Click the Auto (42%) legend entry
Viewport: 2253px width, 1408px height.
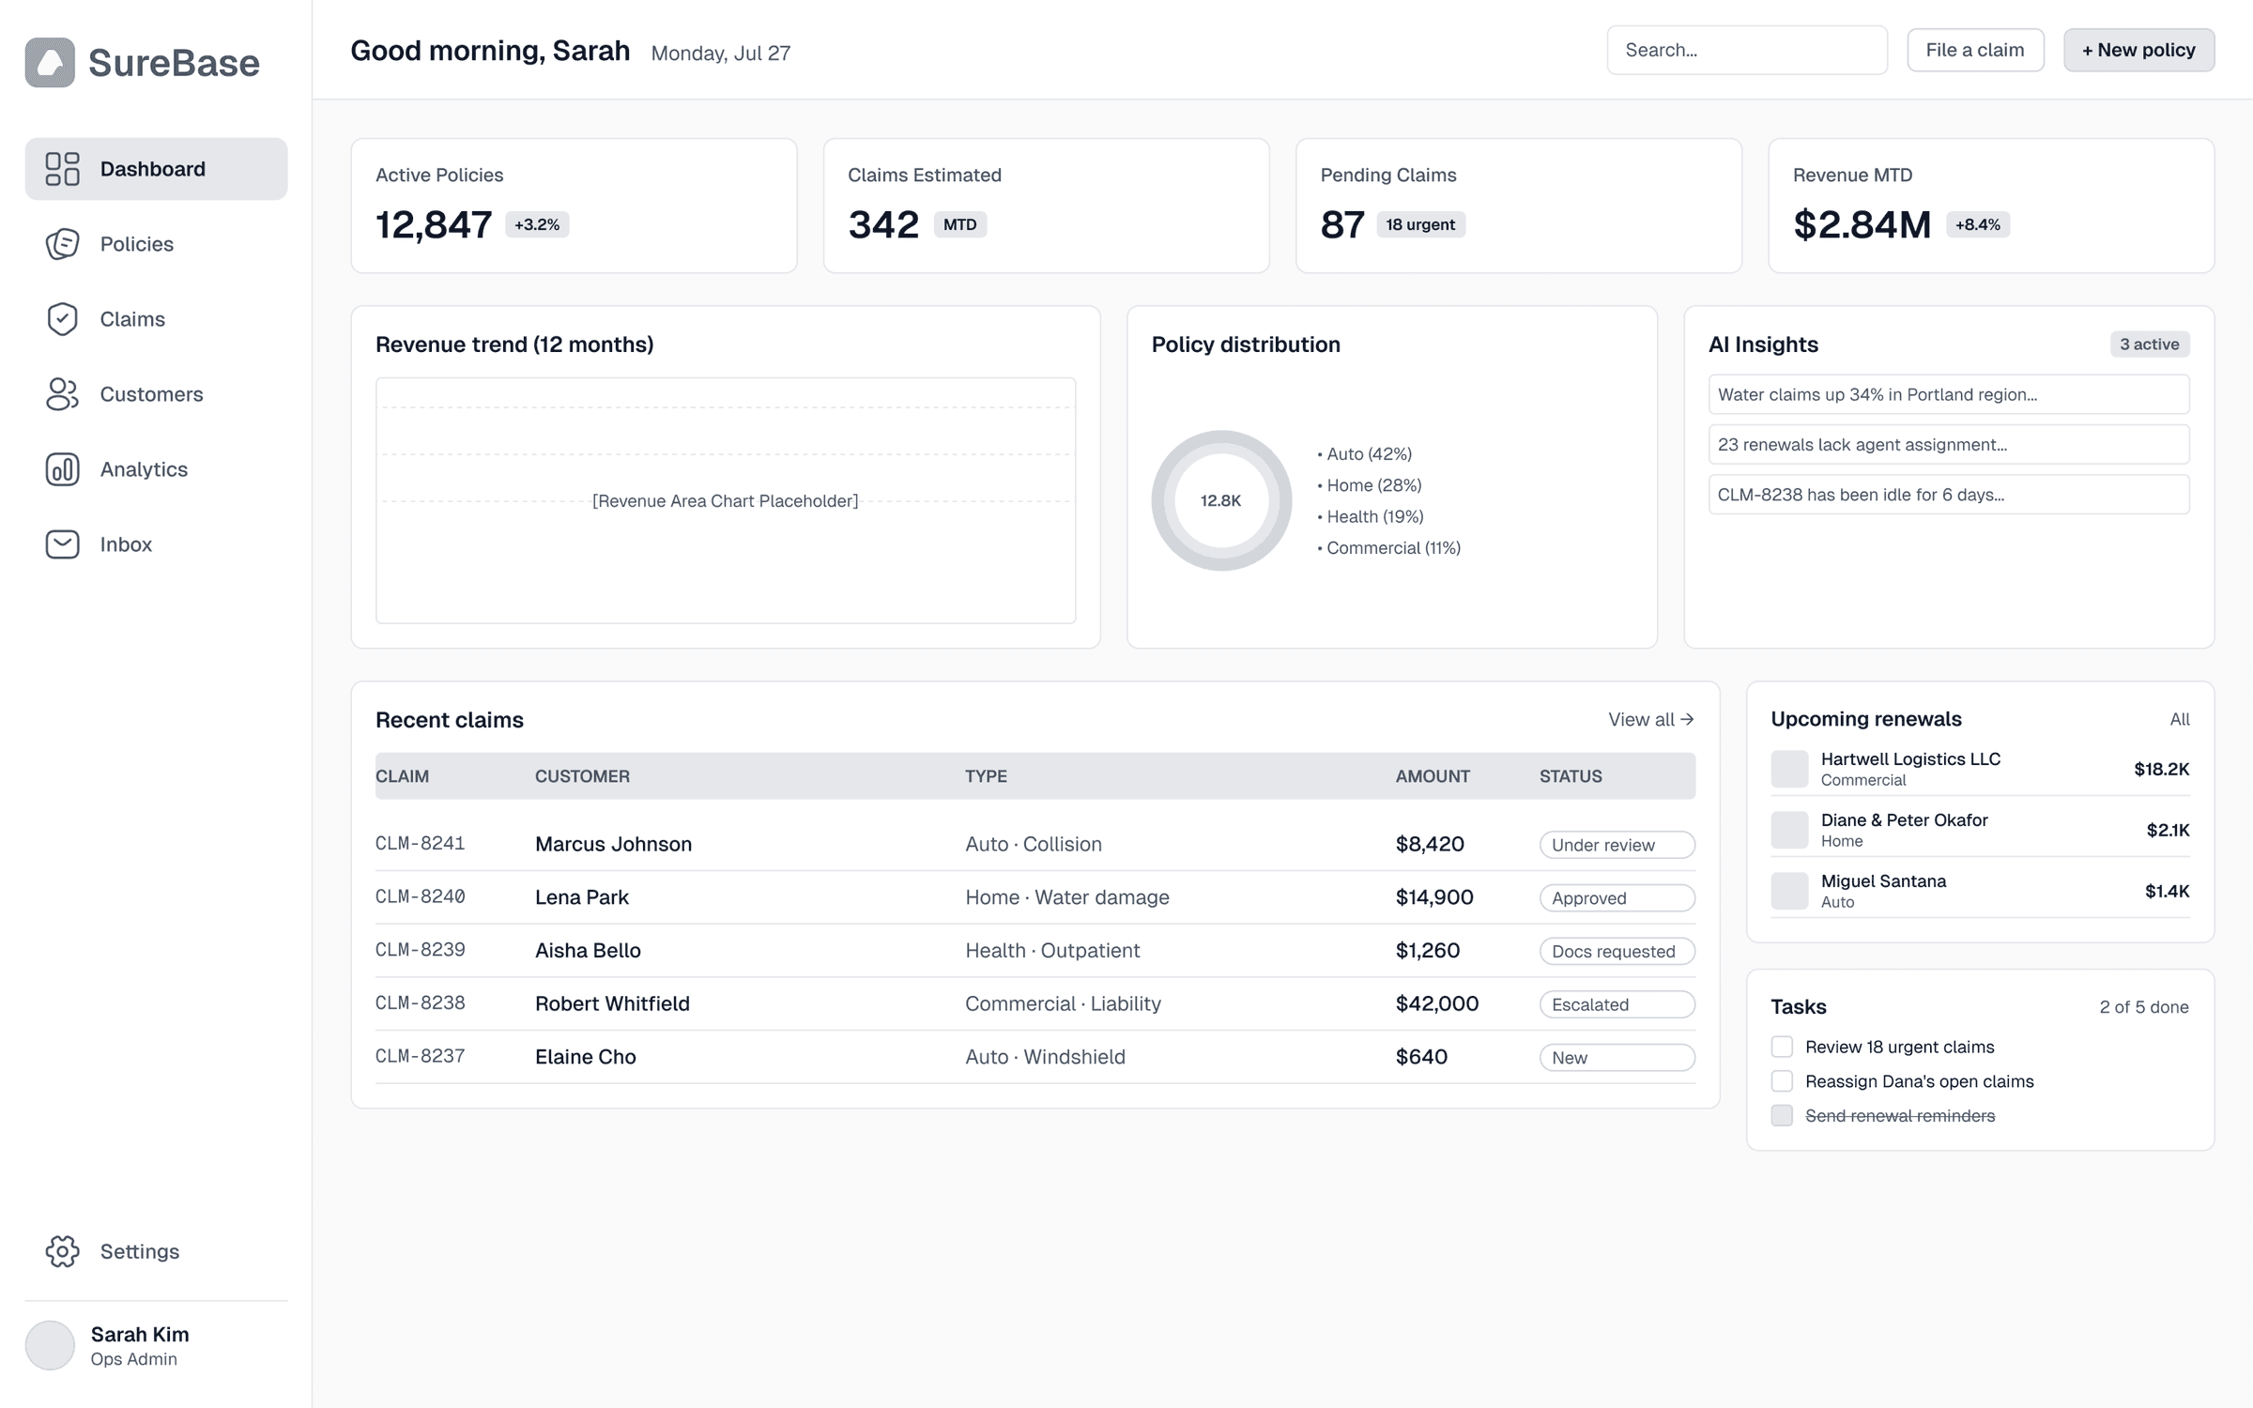coord(1364,454)
